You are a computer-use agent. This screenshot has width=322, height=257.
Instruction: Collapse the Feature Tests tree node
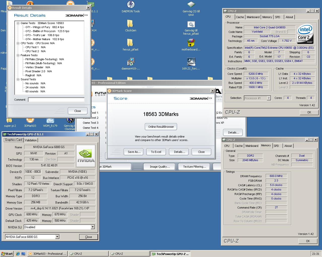18,55
